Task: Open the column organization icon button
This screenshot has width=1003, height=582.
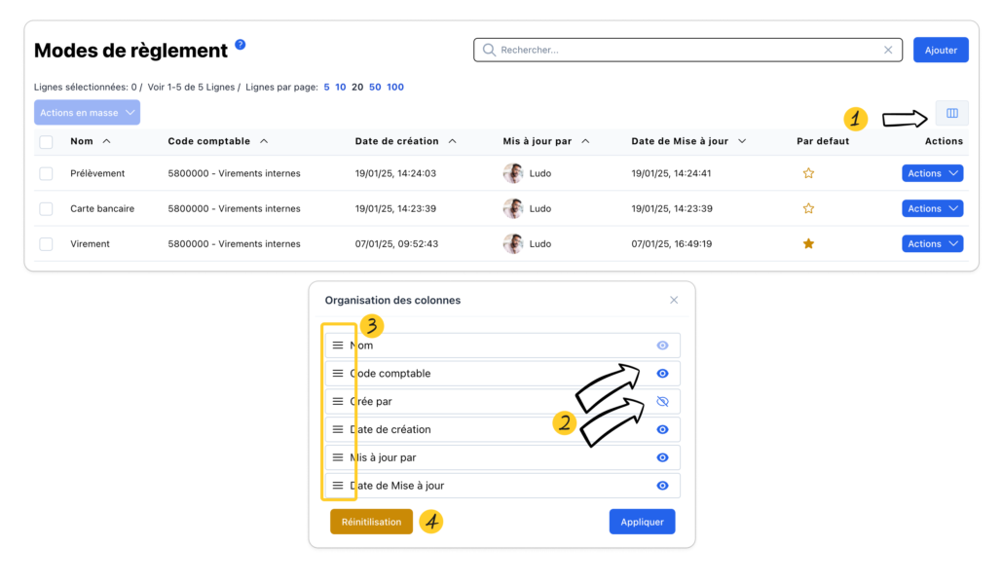Action: click(951, 113)
